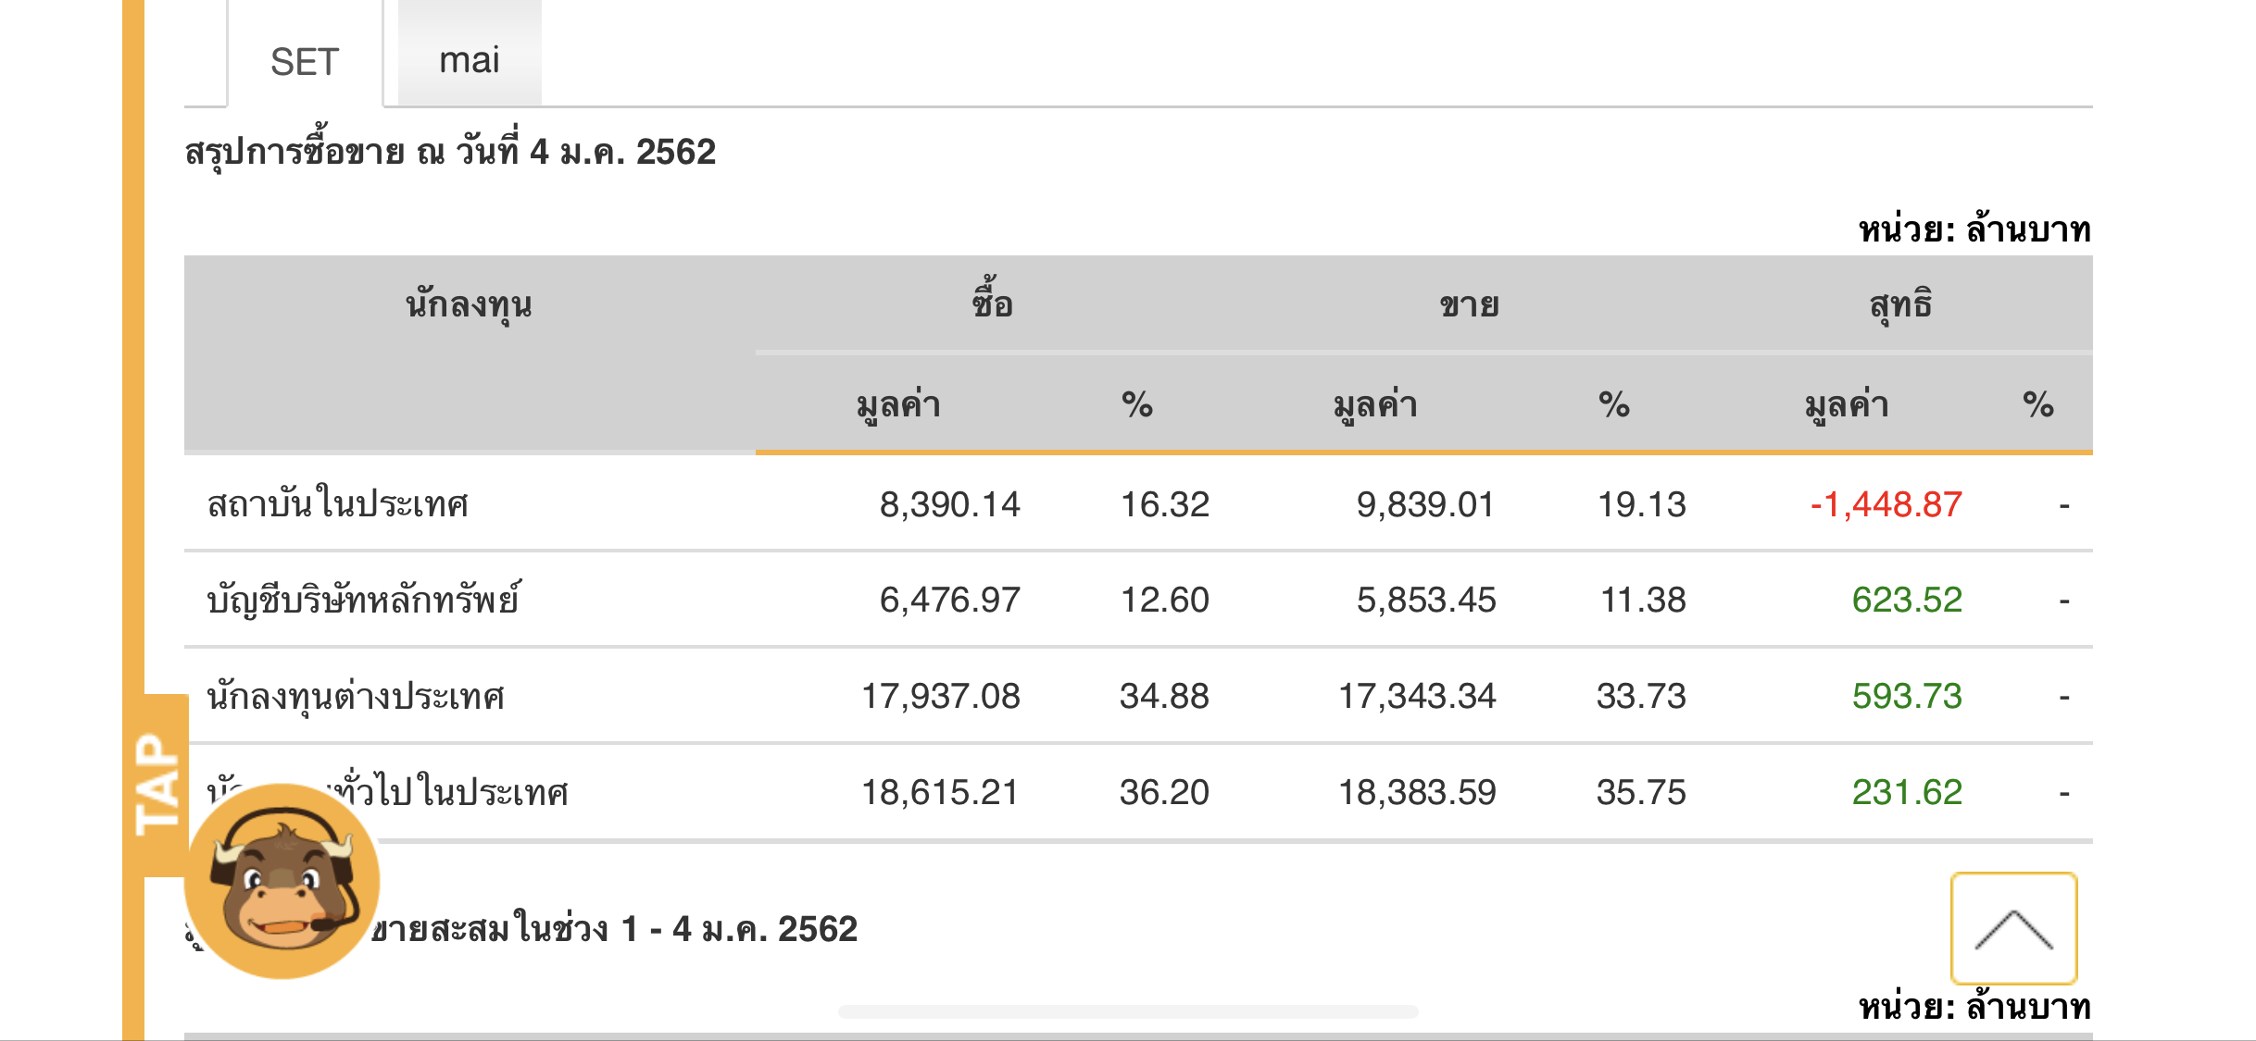The image size is (2256, 1041).
Task: Click the buy value 17,937.08
Action: (x=940, y=696)
